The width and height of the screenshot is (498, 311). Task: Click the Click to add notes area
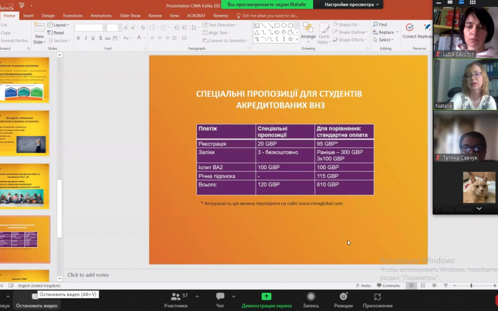point(88,275)
